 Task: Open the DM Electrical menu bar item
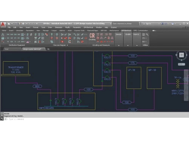[88, 27]
